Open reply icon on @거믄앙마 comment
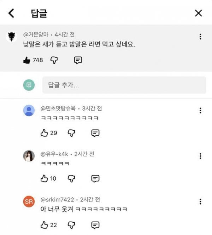The width and height of the screenshot is (212, 235). 78,60
